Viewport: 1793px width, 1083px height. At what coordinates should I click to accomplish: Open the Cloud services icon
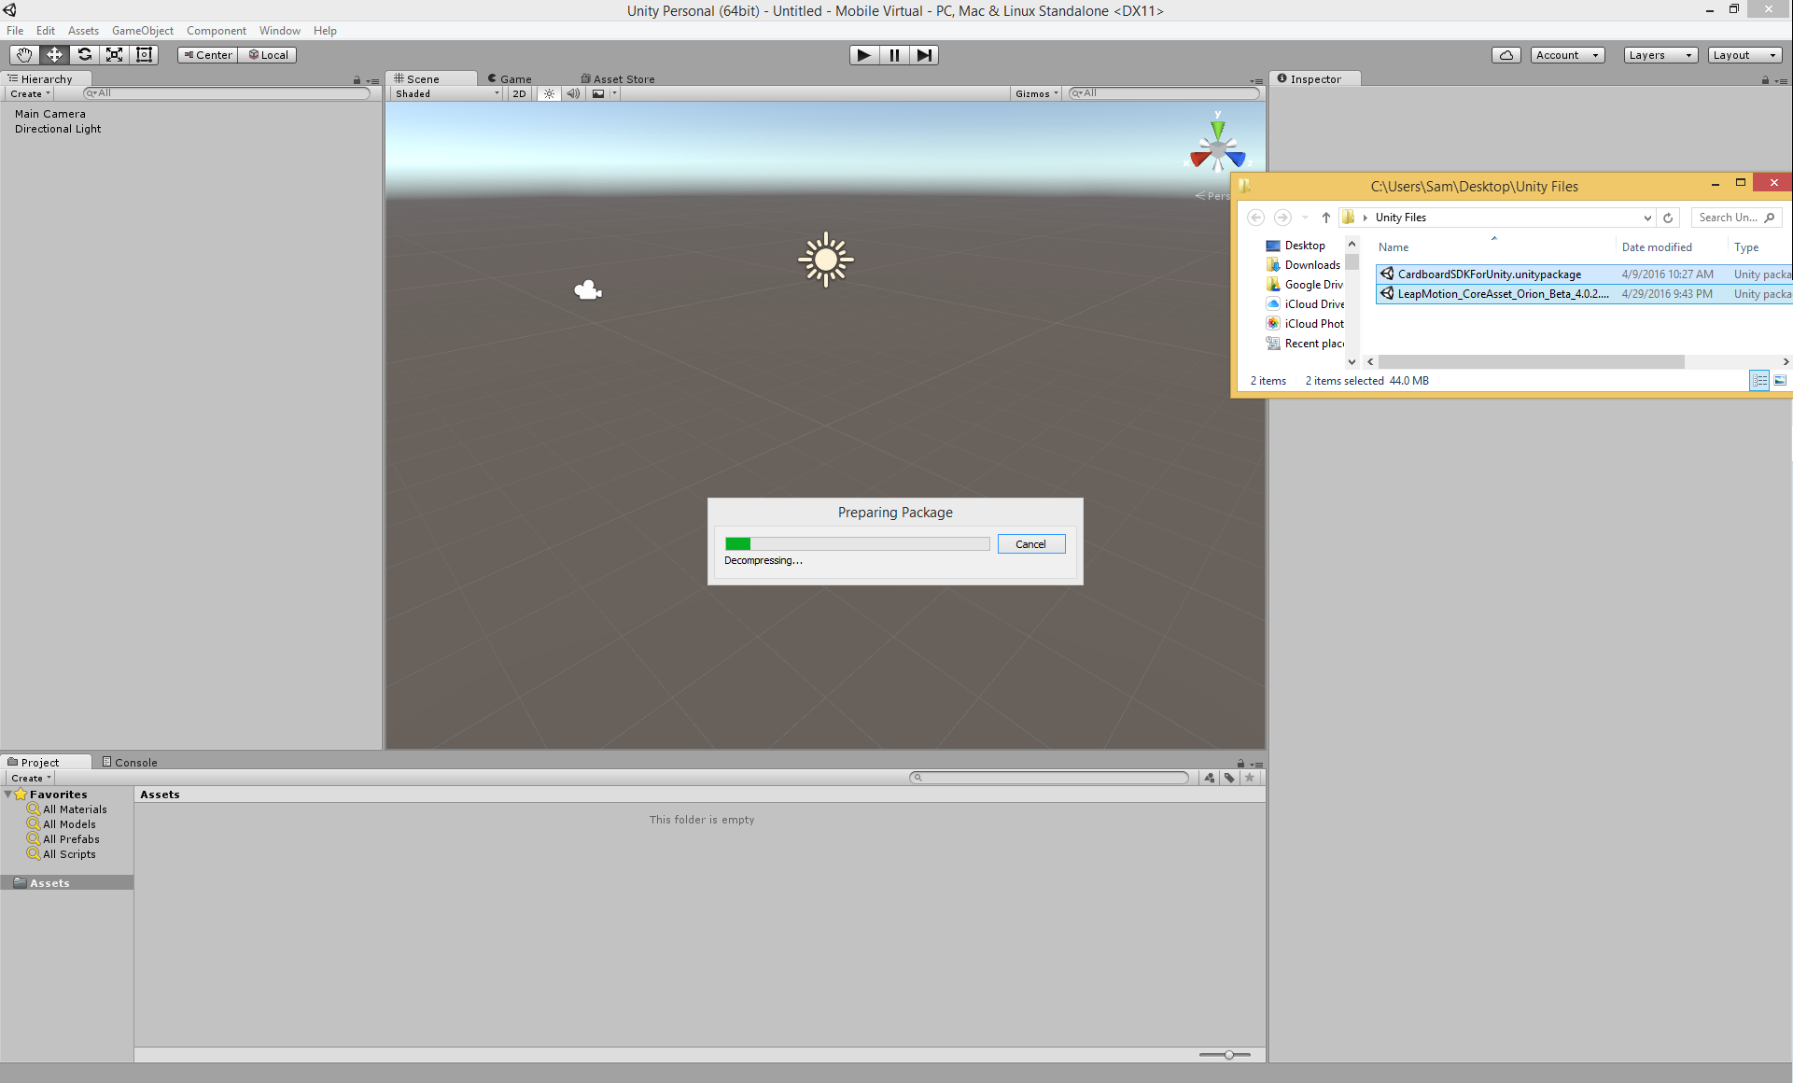[x=1506, y=55]
